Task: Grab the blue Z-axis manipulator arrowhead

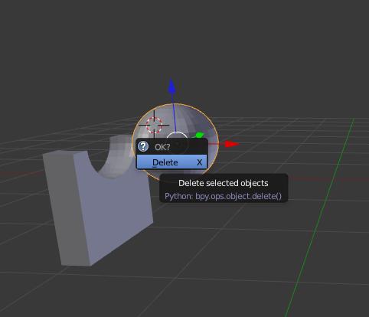Action: [171, 87]
